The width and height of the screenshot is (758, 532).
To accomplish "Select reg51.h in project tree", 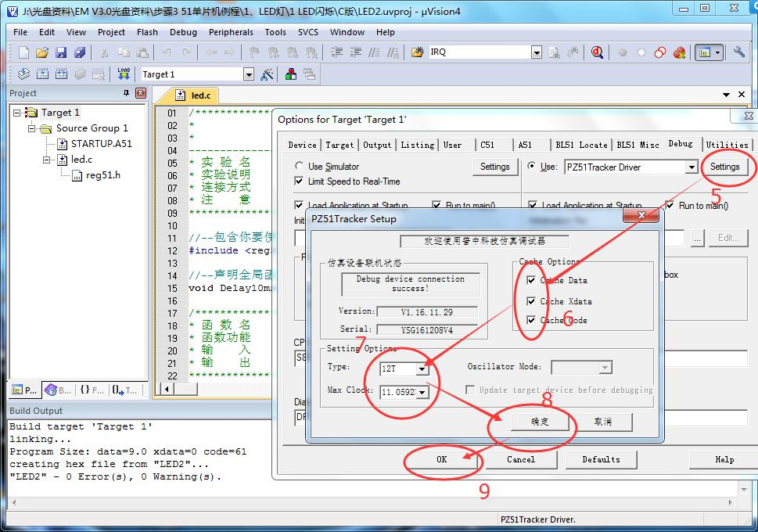I will point(103,175).
